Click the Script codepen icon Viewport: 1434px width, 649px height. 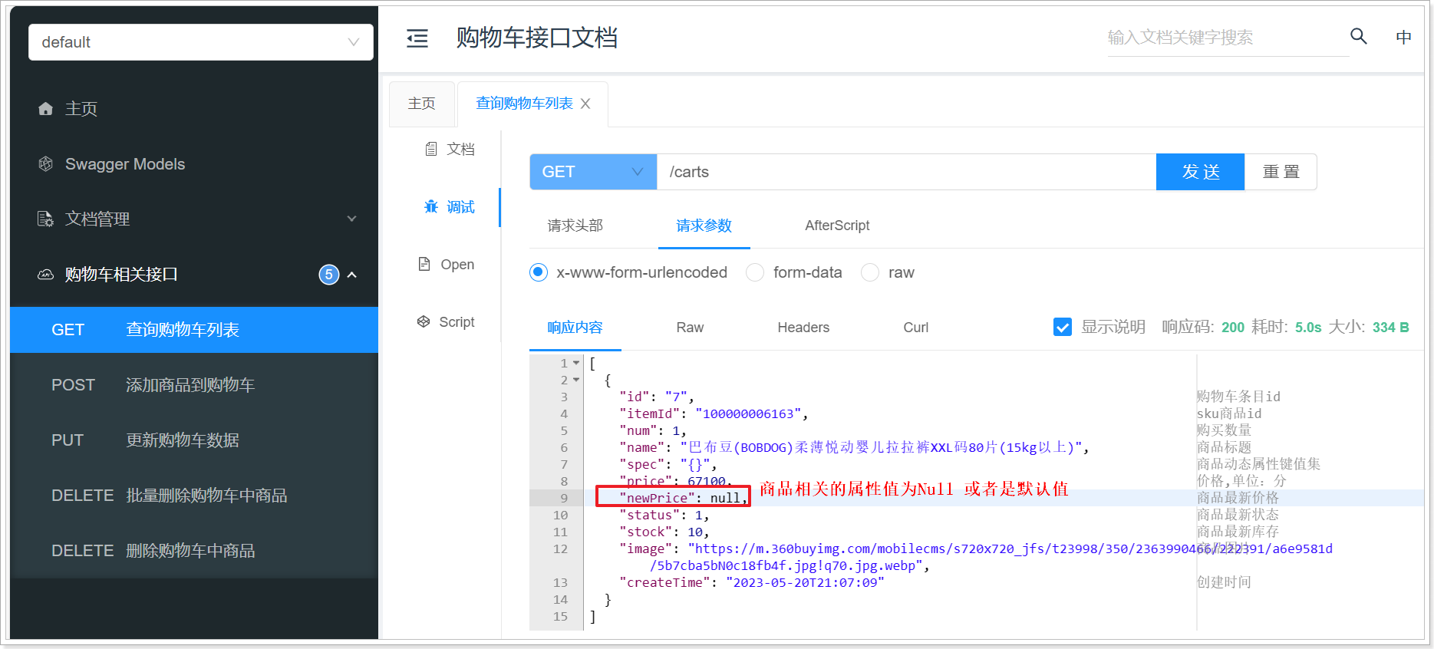424,321
